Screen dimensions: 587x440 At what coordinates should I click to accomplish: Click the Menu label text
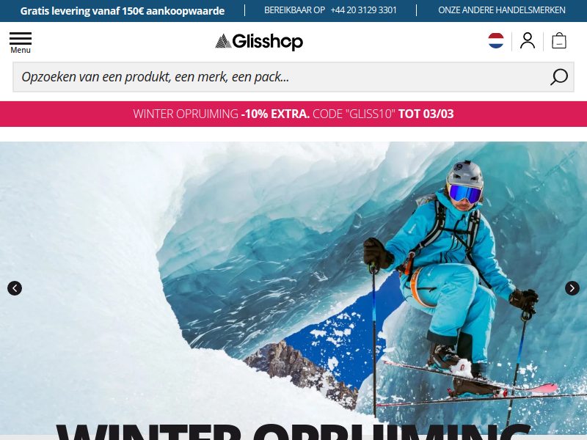click(21, 50)
